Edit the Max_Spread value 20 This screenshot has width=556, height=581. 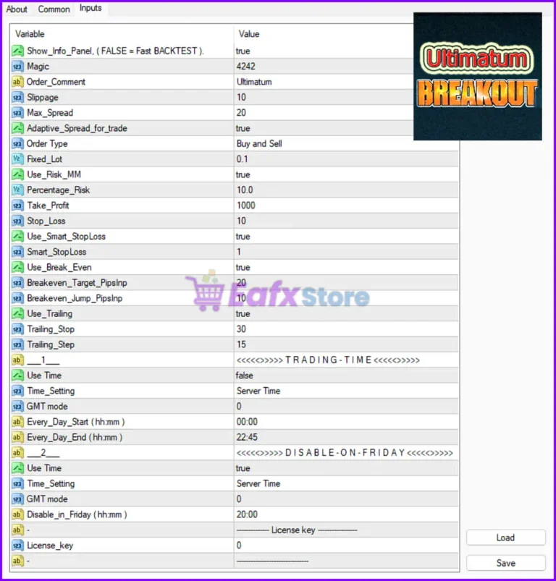click(x=241, y=113)
